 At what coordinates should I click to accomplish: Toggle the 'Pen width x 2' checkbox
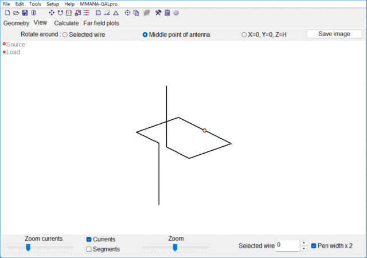pyautogui.click(x=314, y=245)
